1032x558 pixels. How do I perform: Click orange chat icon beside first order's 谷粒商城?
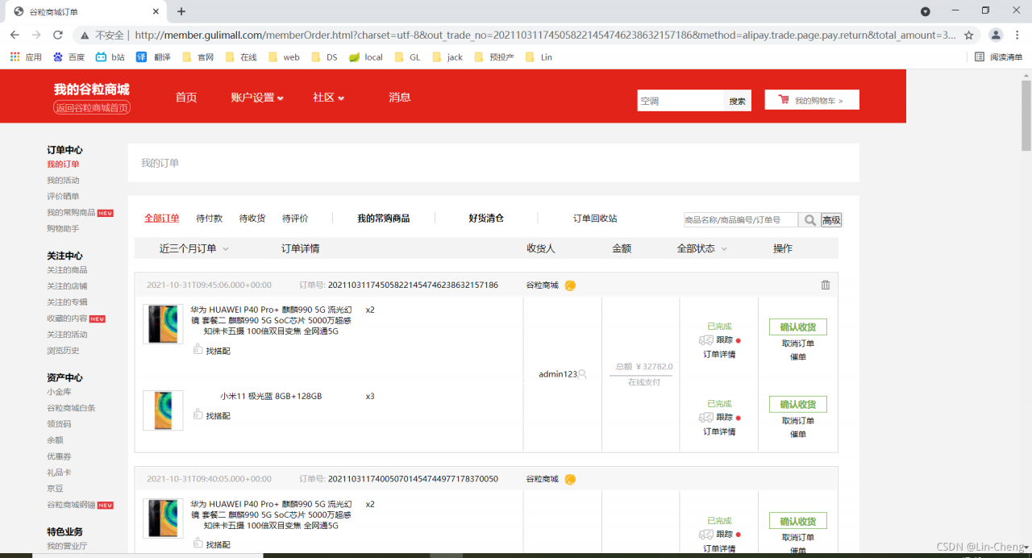tap(570, 285)
